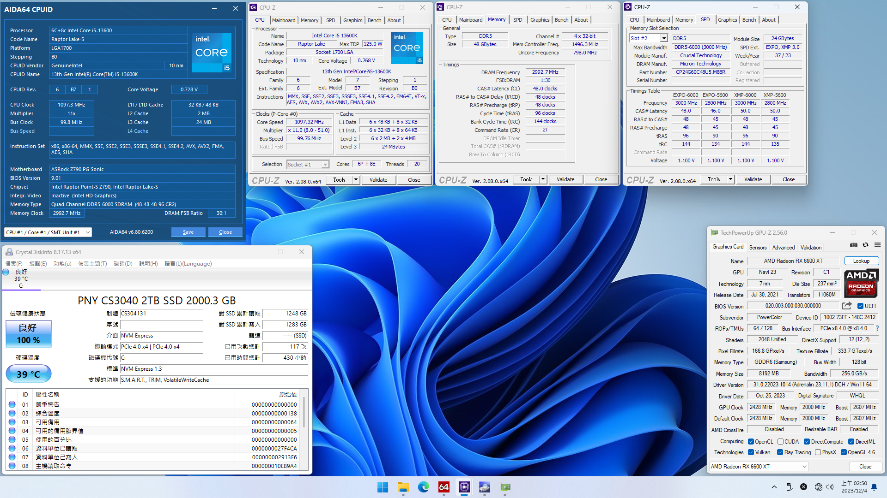Screen dimensions: 887x498
Task: Launch Microsoft Edge from the taskbar
Action: click(x=424, y=487)
